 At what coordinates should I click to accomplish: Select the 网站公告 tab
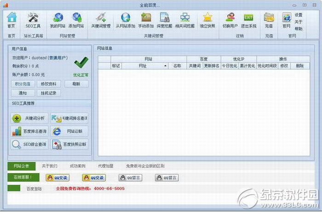pyautogui.click(x=21, y=166)
